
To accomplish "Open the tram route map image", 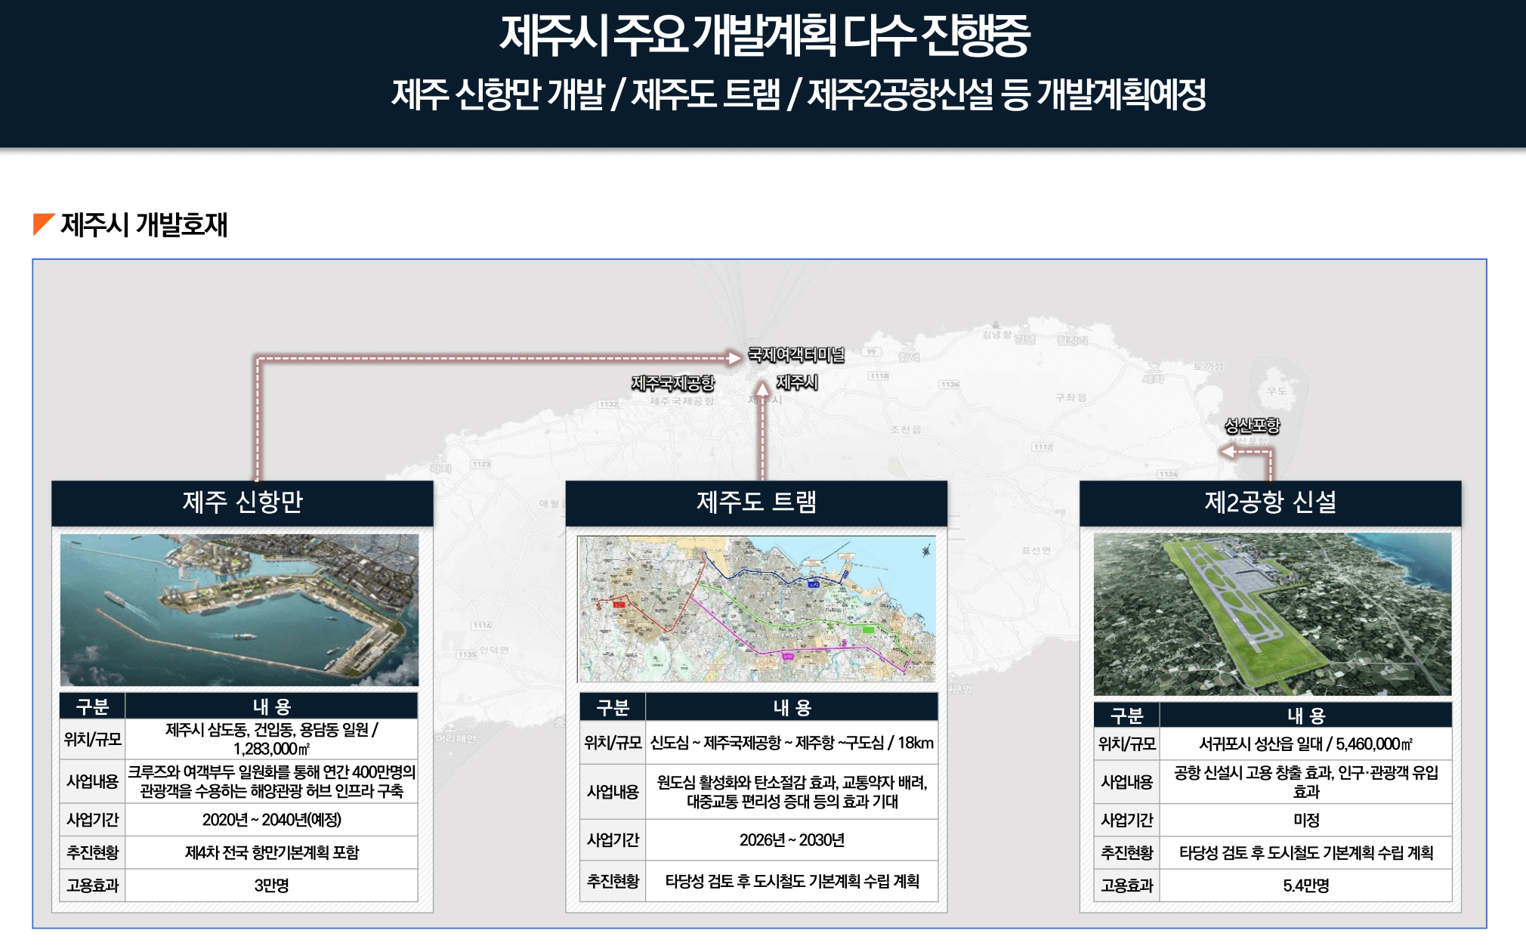I will [x=756, y=609].
